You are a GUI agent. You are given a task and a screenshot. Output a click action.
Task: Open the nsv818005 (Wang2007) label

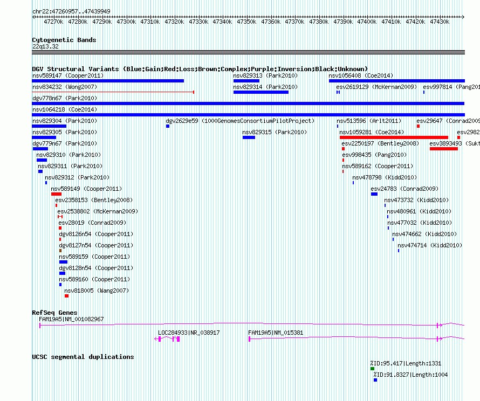pos(97,291)
